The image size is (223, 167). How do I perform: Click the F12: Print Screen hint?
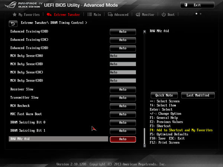[165, 143]
